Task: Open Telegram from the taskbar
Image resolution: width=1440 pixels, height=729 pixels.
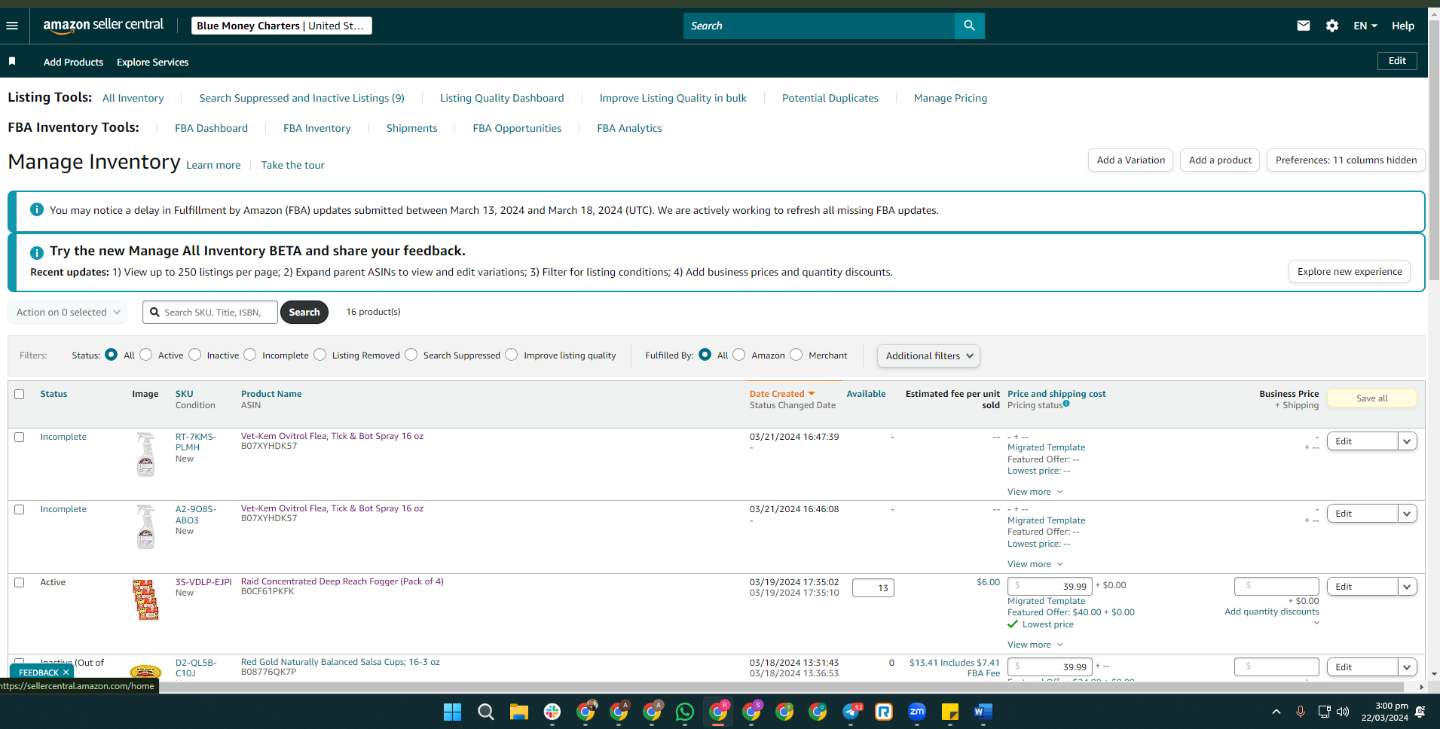Action: (x=851, y=712)
